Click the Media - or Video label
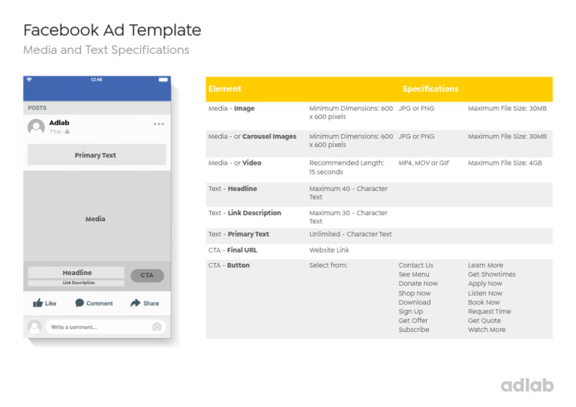Viewport: 576px width, 407px height. (235, 163)
